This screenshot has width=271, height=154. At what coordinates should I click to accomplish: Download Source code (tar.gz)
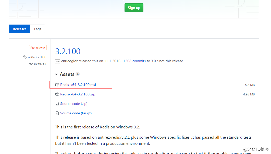coord(76,113)
